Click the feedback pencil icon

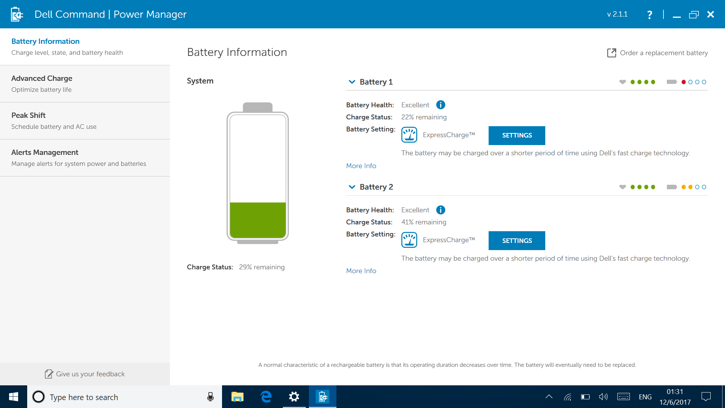point(49,374)
